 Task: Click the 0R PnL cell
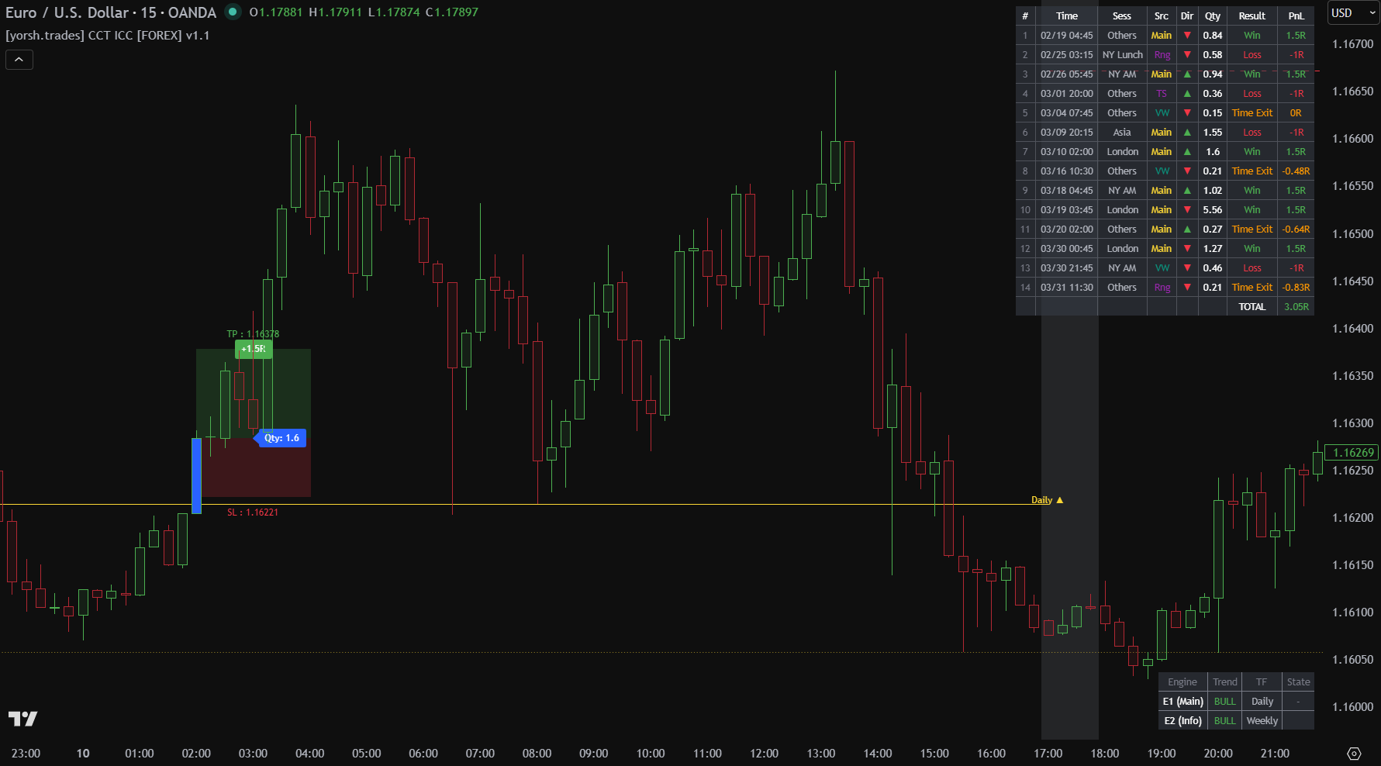(x=1296, y=113)
